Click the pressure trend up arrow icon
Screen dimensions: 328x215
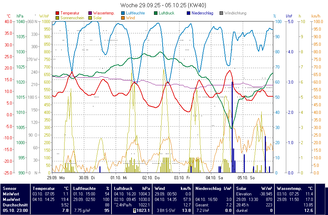pos(135,211)
